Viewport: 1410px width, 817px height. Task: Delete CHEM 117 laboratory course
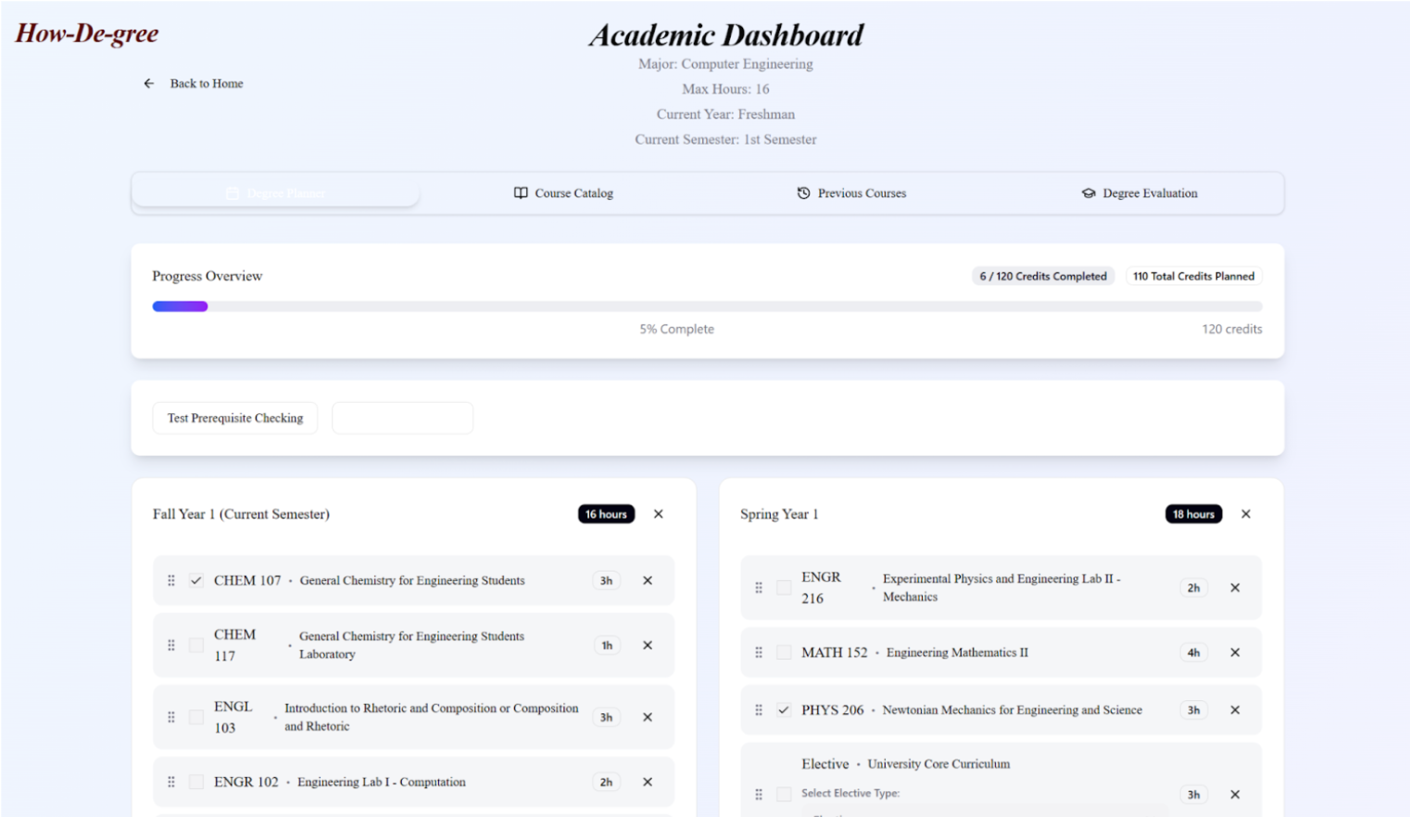pos(648,646)
